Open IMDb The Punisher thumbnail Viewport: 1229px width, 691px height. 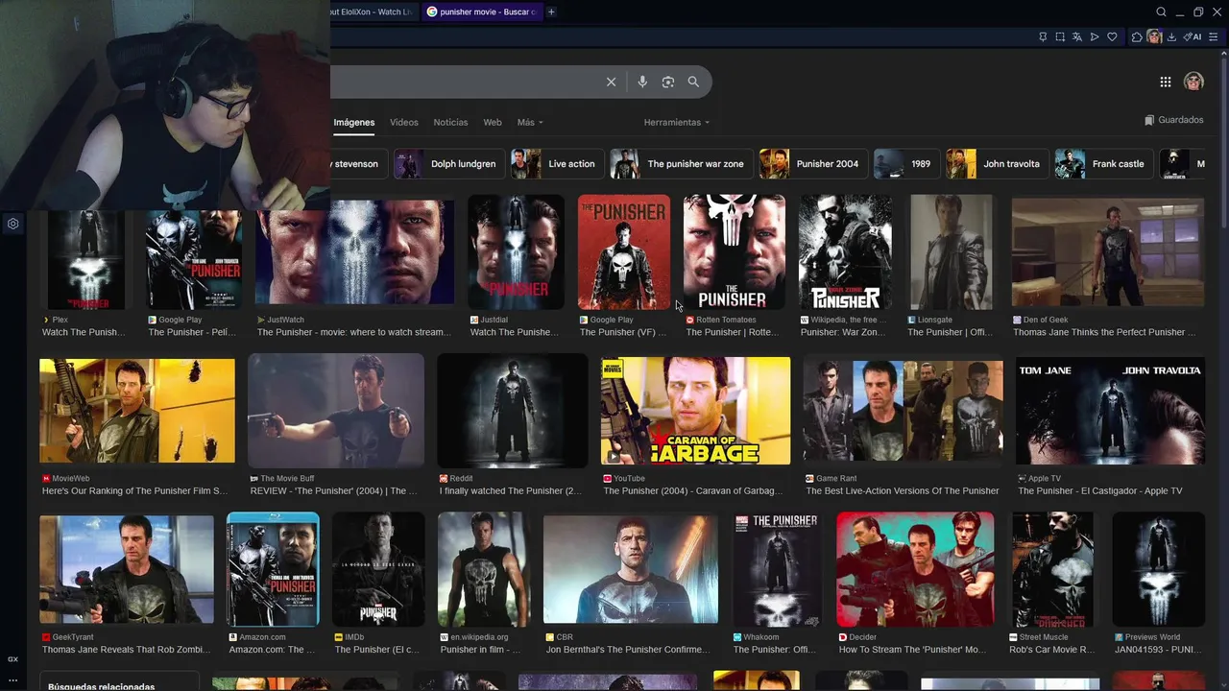(x=378, y=569)
